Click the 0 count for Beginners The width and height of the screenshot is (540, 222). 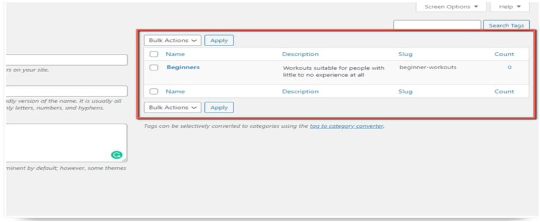click(509, 67)
